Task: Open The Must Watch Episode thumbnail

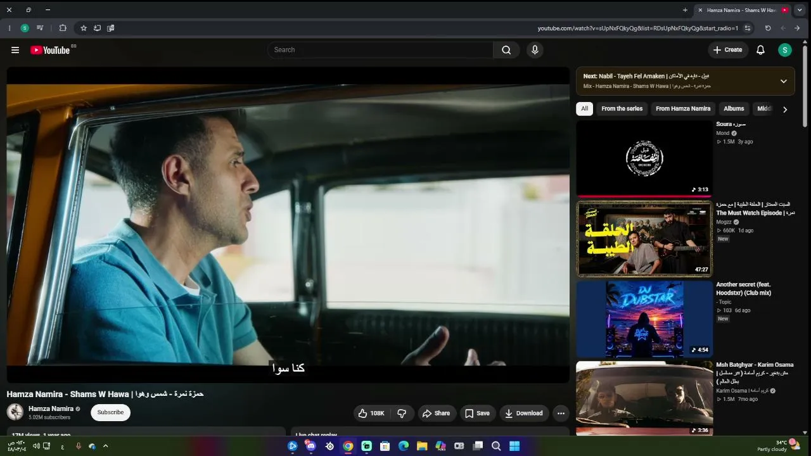Action: (644, 239)
